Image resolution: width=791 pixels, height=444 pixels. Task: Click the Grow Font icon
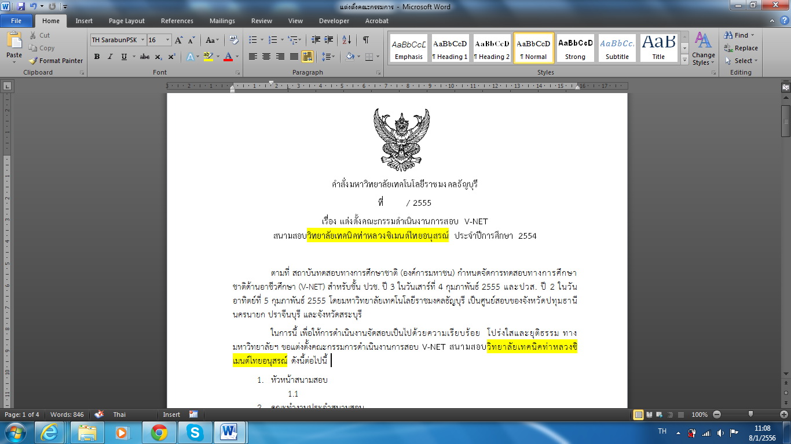click(179, 40)
